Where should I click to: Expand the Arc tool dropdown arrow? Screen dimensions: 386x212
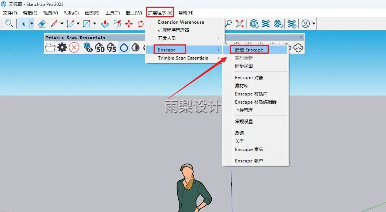(x=78, y=24)
